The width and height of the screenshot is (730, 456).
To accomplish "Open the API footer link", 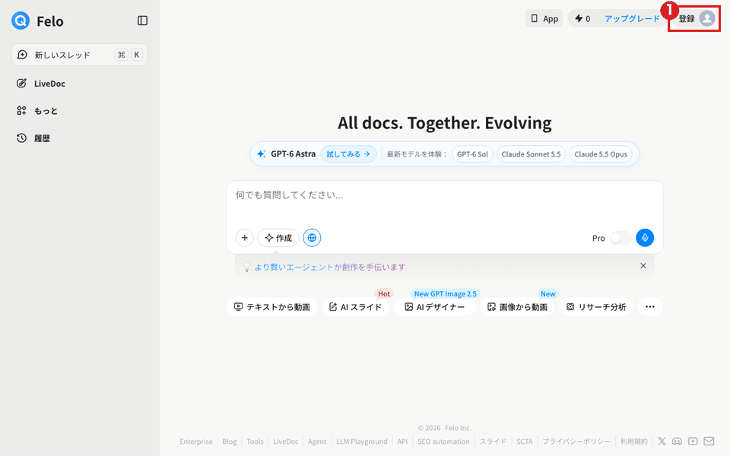I will [x=402, y=441].
